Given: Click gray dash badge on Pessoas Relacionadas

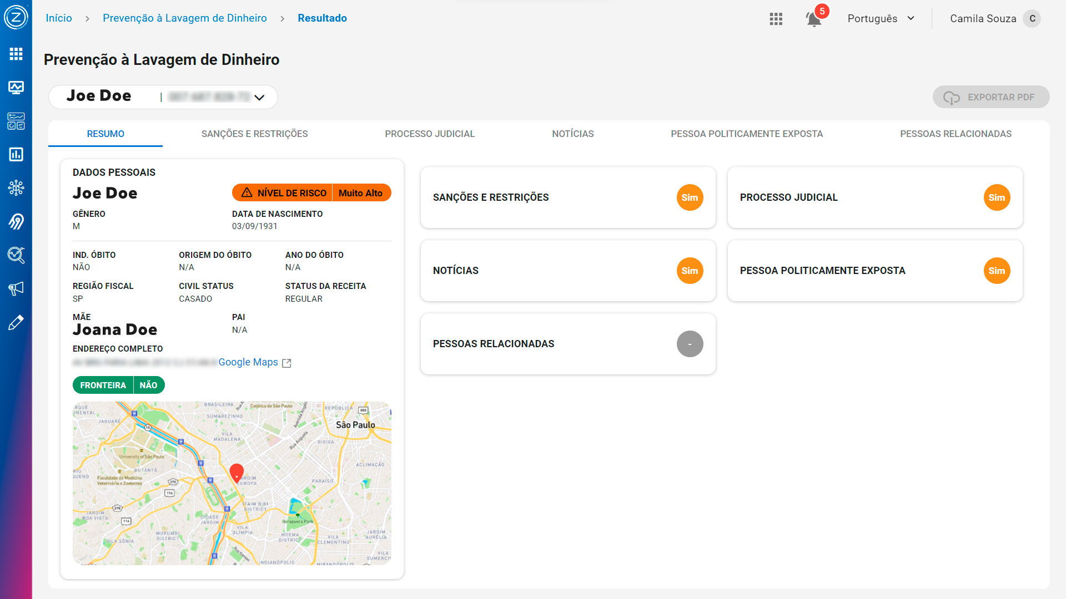Looking at the screenshot, I should tap(690, 344).
